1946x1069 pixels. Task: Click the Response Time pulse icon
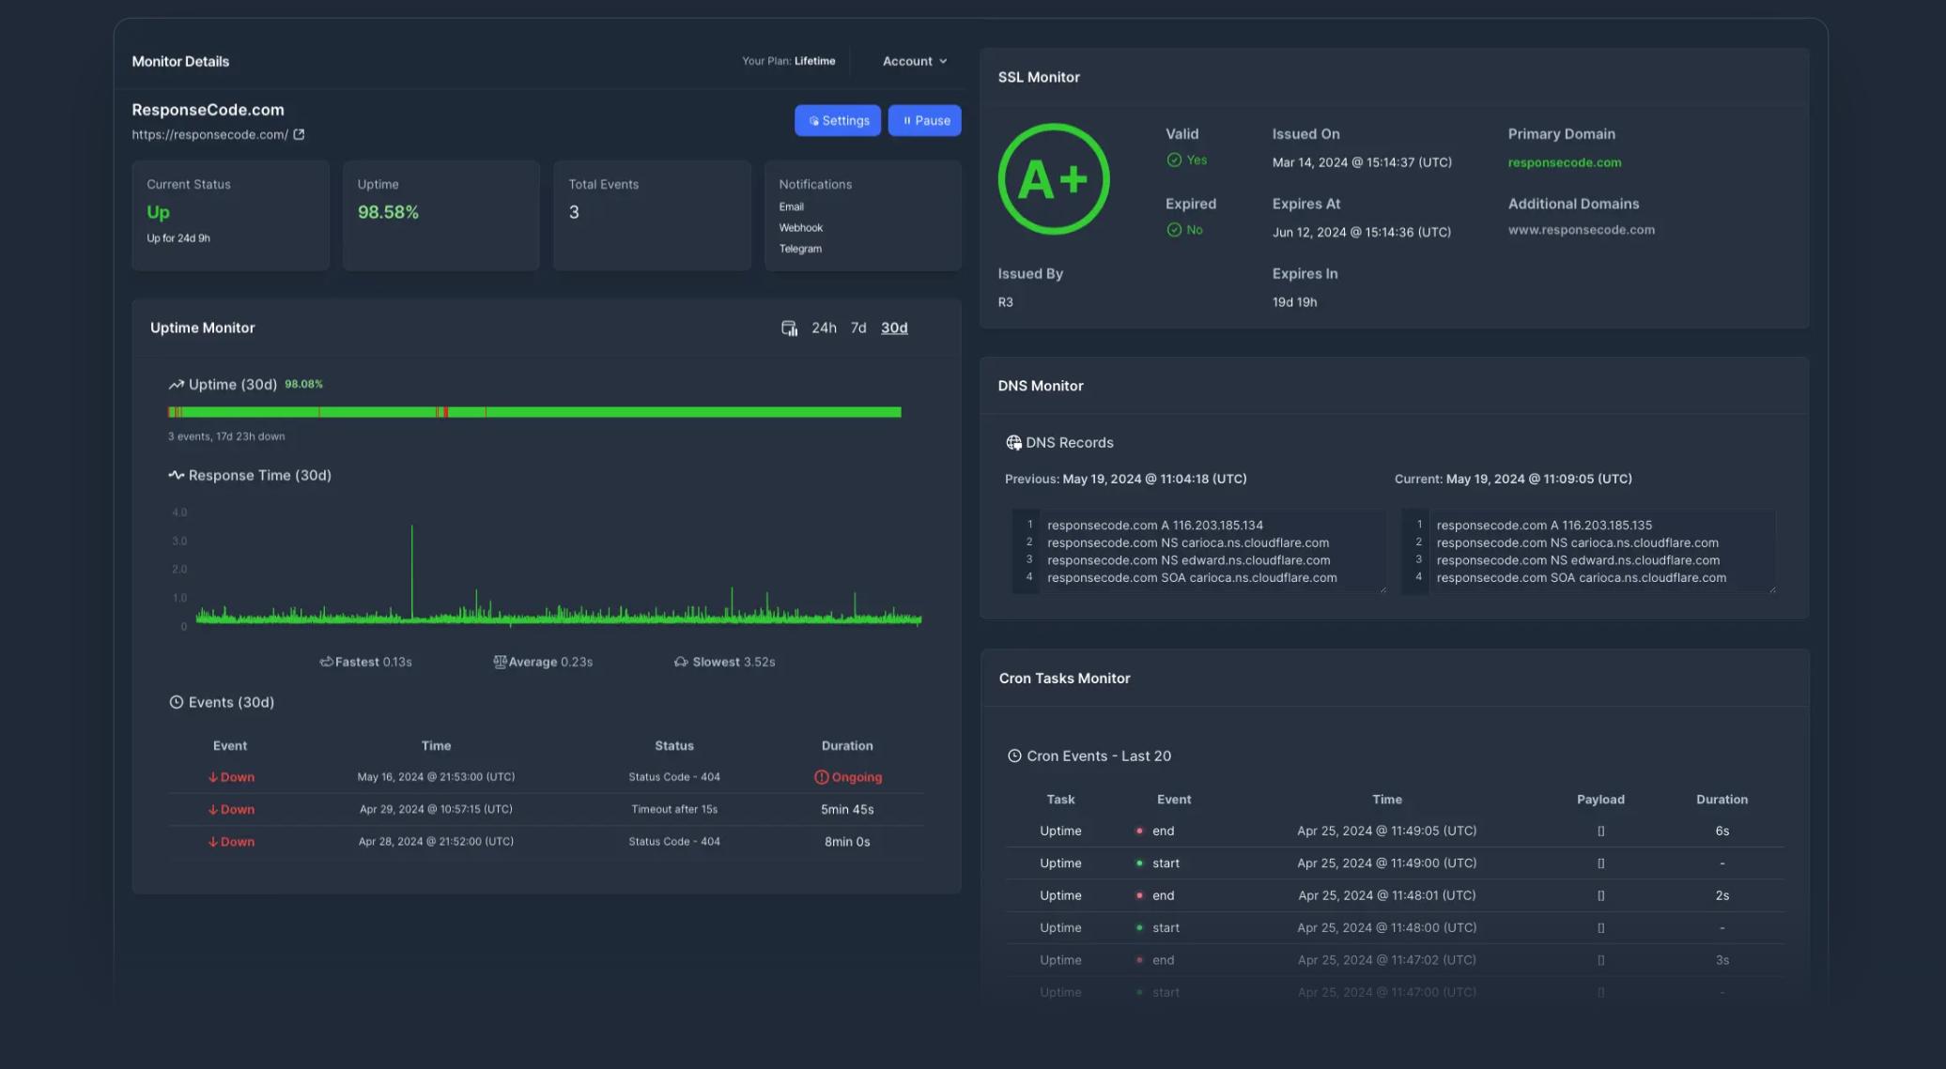176,475
